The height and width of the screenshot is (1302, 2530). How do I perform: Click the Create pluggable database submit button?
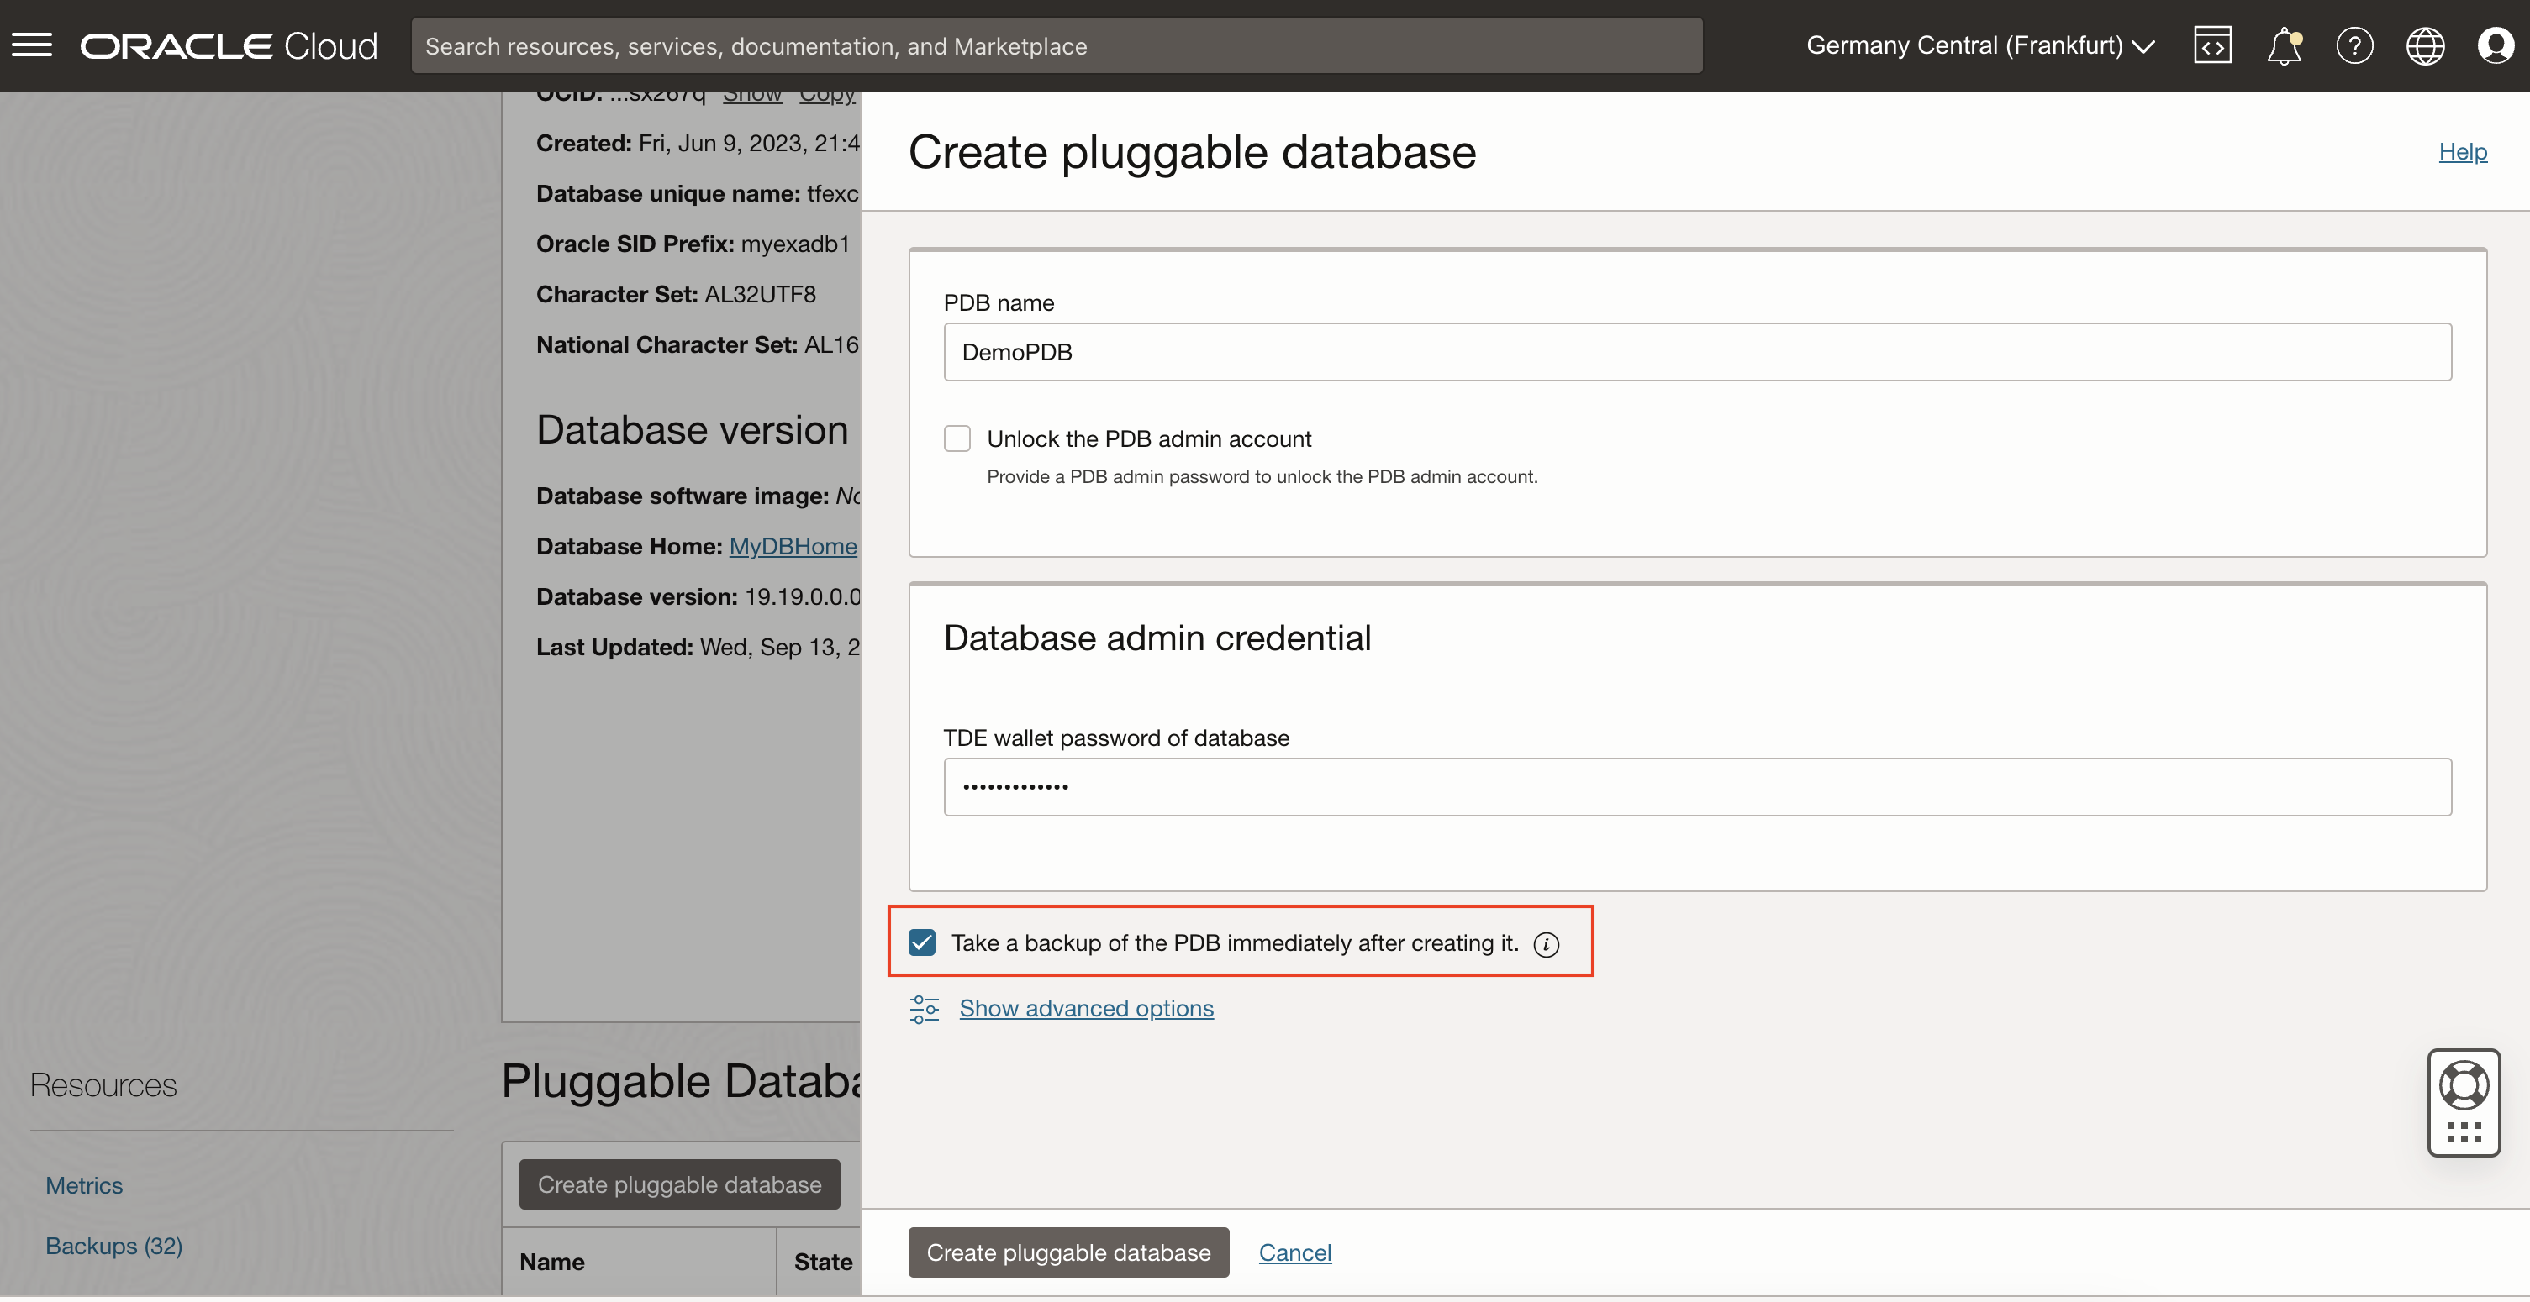coord(1067,1253)
